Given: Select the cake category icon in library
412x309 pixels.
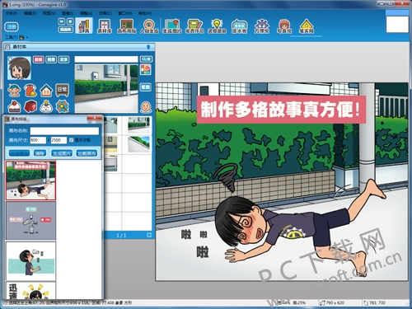Looking at the screenshot, I should (15, 106).
